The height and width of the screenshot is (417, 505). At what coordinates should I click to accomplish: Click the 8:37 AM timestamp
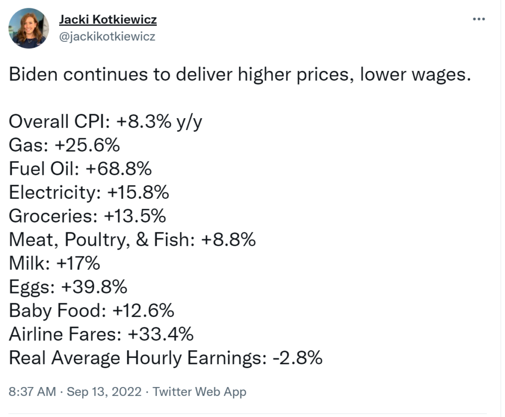pos(33,392)
